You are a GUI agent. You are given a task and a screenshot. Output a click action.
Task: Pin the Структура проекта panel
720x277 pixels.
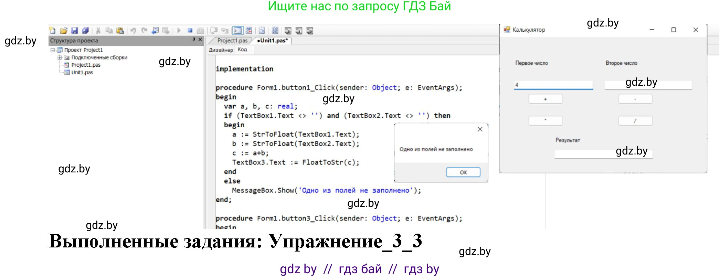tap(194, 40)
